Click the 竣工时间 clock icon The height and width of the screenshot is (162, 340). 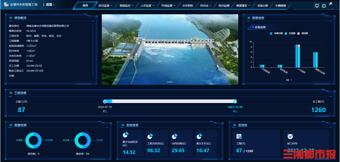(290, 136)
